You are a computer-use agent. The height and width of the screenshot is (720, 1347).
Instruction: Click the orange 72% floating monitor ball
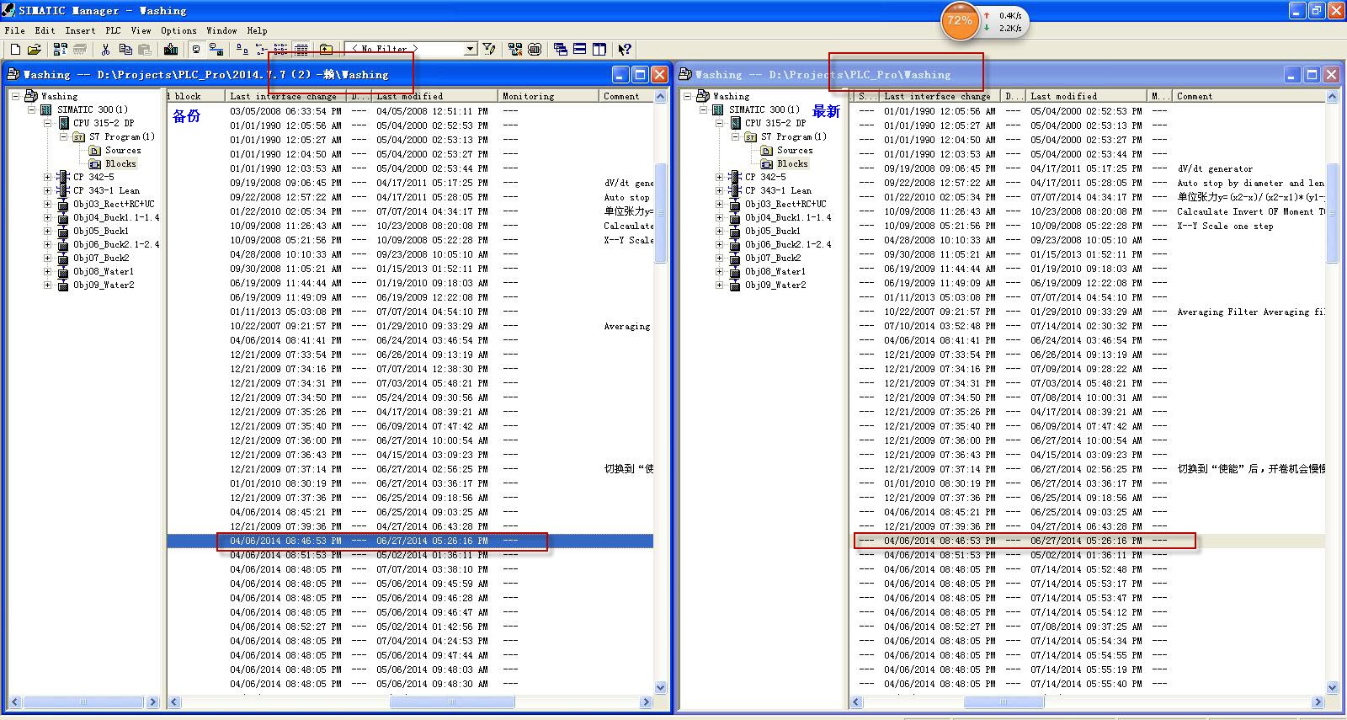(x=960, y=21)
